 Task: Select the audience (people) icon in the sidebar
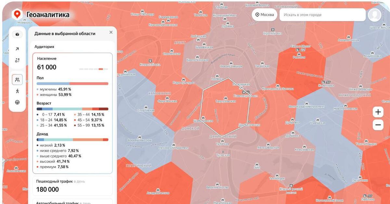pyautogui.click(x=17, y=79)
